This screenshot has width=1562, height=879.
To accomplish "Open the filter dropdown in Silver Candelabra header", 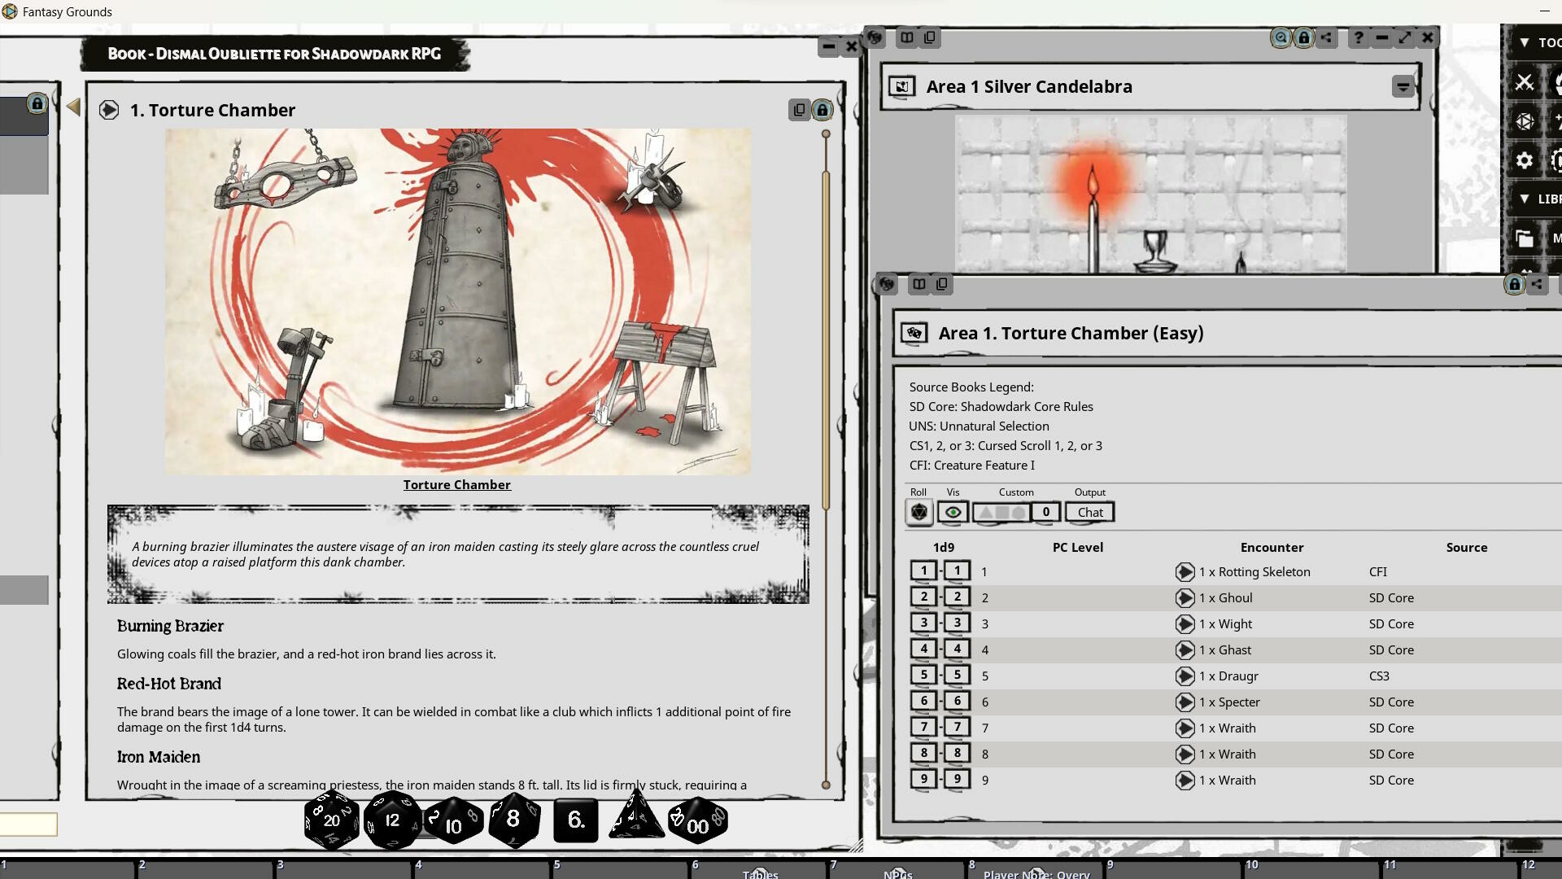I will (1403, 86).
